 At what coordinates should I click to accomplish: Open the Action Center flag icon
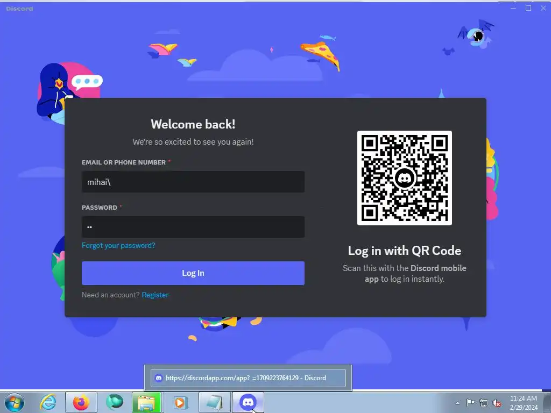470,403
